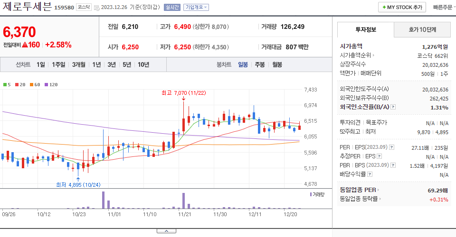Select 월봉 candlestick chart

pyautogui.click(x=277, y=64)
